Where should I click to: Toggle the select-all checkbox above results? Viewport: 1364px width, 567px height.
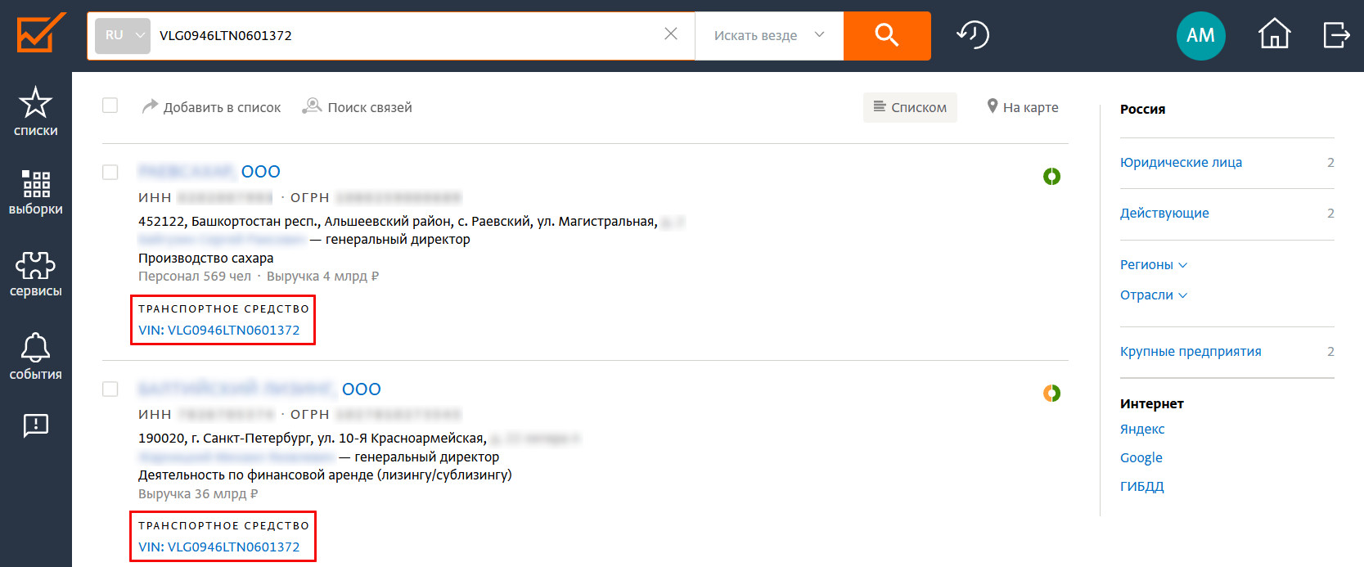tap(110, 106)
